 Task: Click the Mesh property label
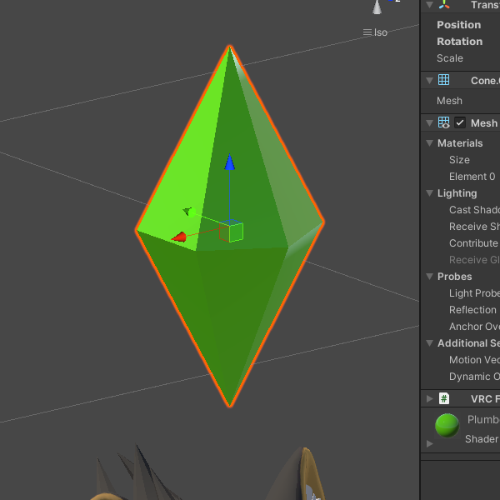click(449, 101)
